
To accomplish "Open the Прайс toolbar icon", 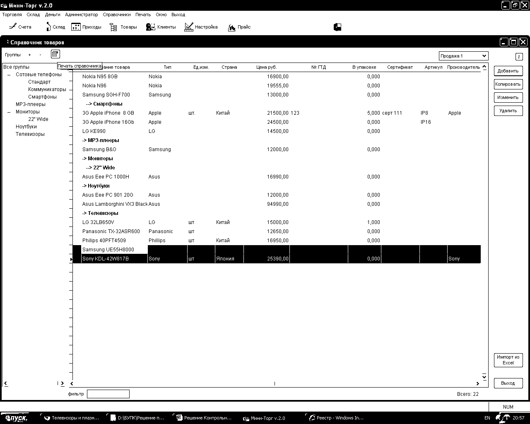I will click(x=239, y=27).
